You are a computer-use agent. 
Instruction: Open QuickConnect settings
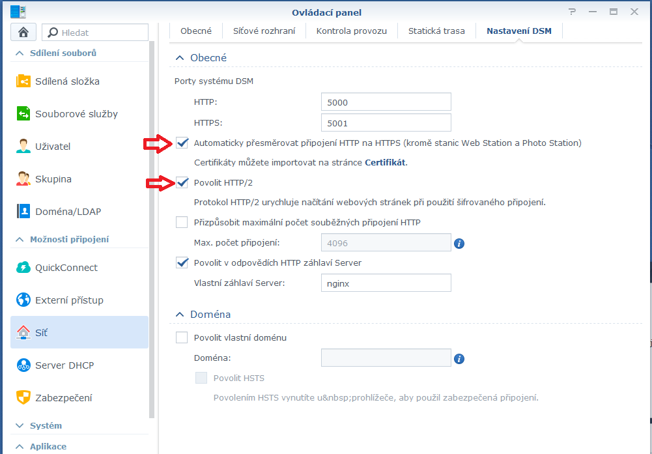click(x=66, y=268)
